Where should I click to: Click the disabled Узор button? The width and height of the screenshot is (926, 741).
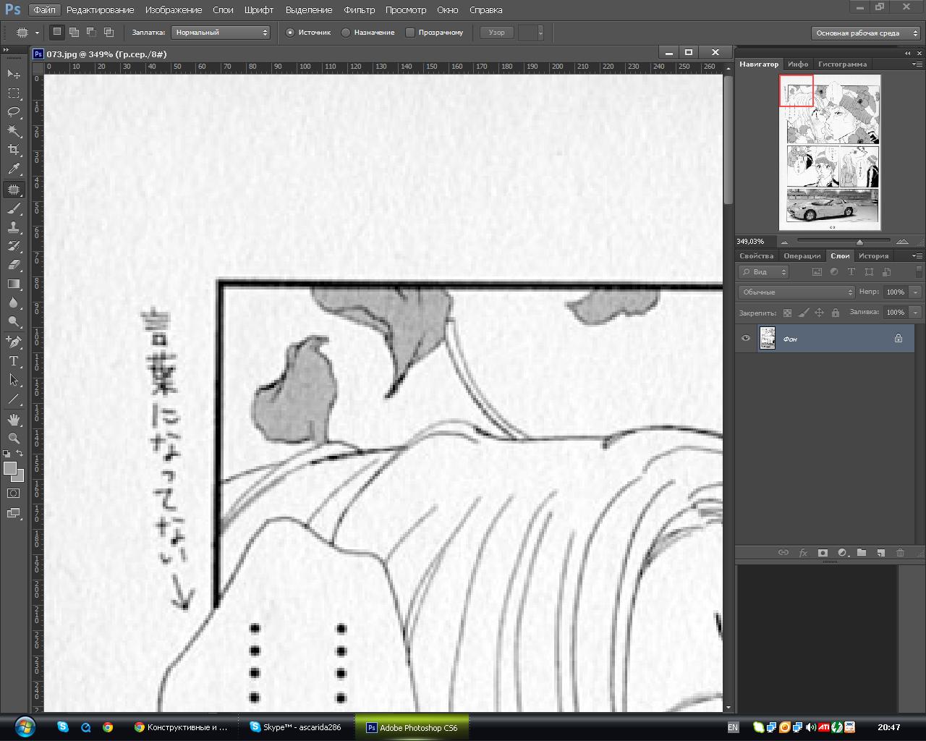pyautogui.click(x=497, y=33)
